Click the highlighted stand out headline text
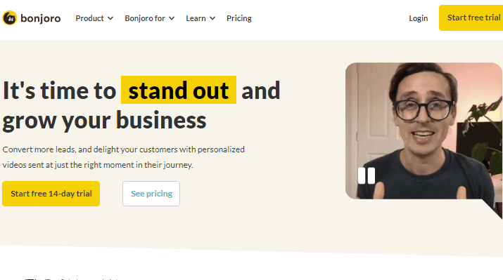 (x=179, y=90)
